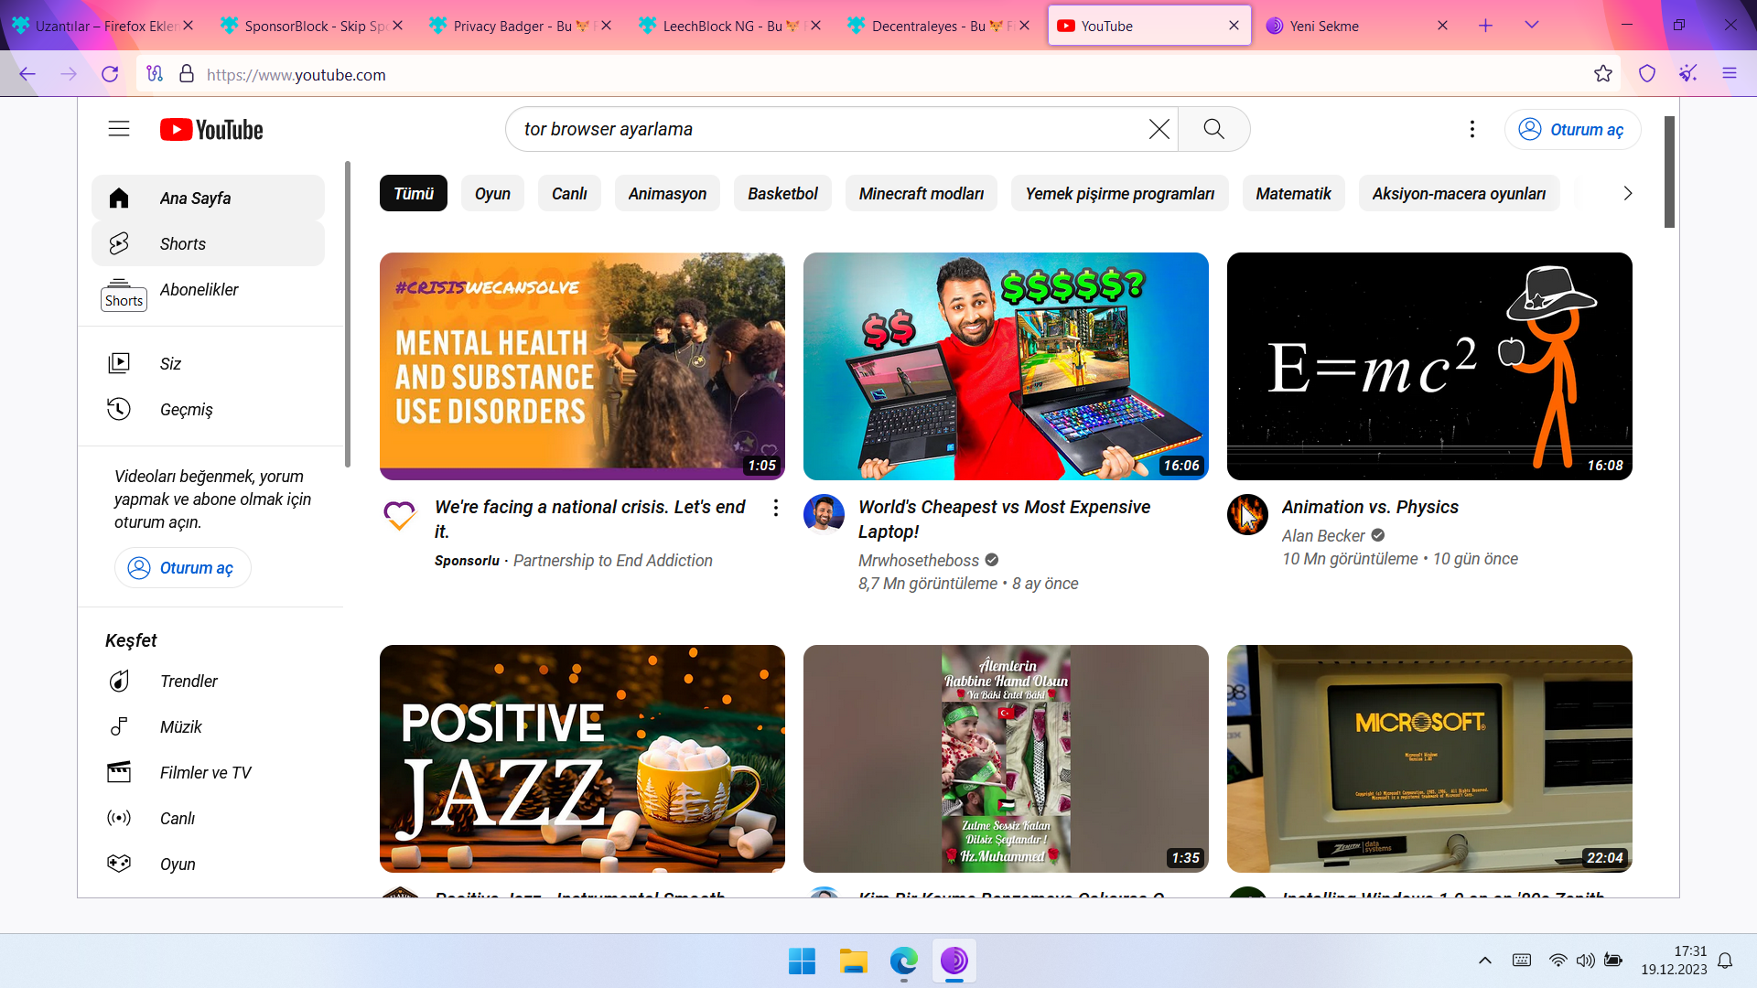The width and height of the screenshot is (1757, 988).
Task: Click the search magnifier button
Action: [1213, 129]
